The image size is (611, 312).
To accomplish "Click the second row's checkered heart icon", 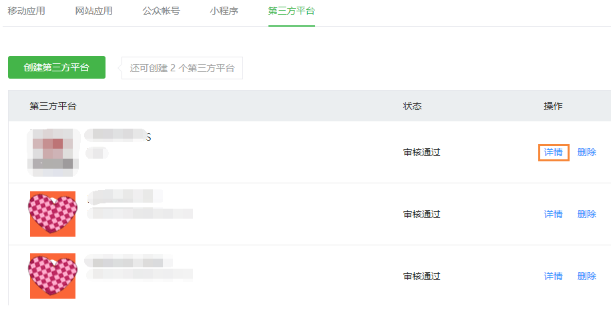I will tap(53, 214).
